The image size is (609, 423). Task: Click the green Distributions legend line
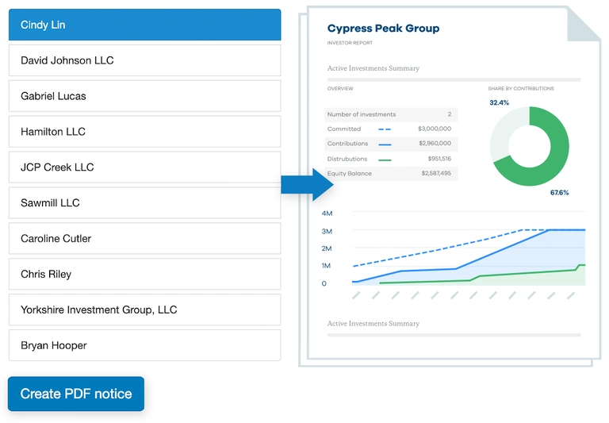point(385,160)
